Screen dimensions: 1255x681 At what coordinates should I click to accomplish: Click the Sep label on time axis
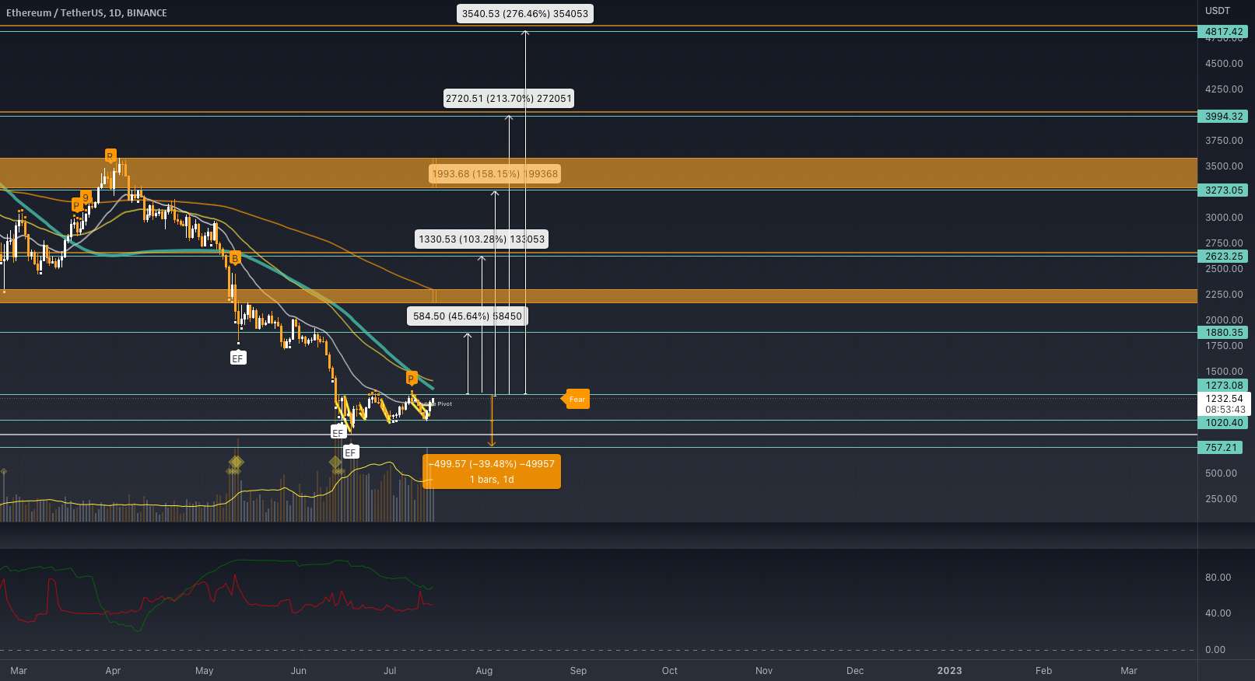(x=578, y=670)
